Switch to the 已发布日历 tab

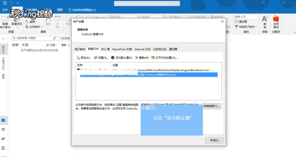160,49
